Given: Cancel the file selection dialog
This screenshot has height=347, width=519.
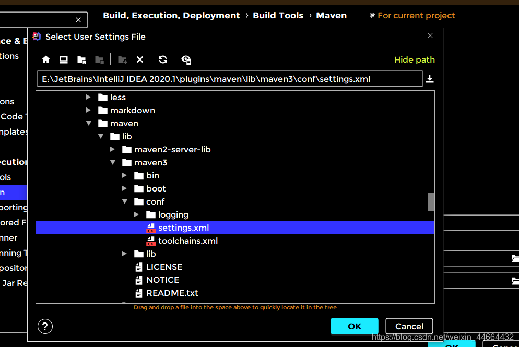Looking at the screenshot, I should (409, 327).
